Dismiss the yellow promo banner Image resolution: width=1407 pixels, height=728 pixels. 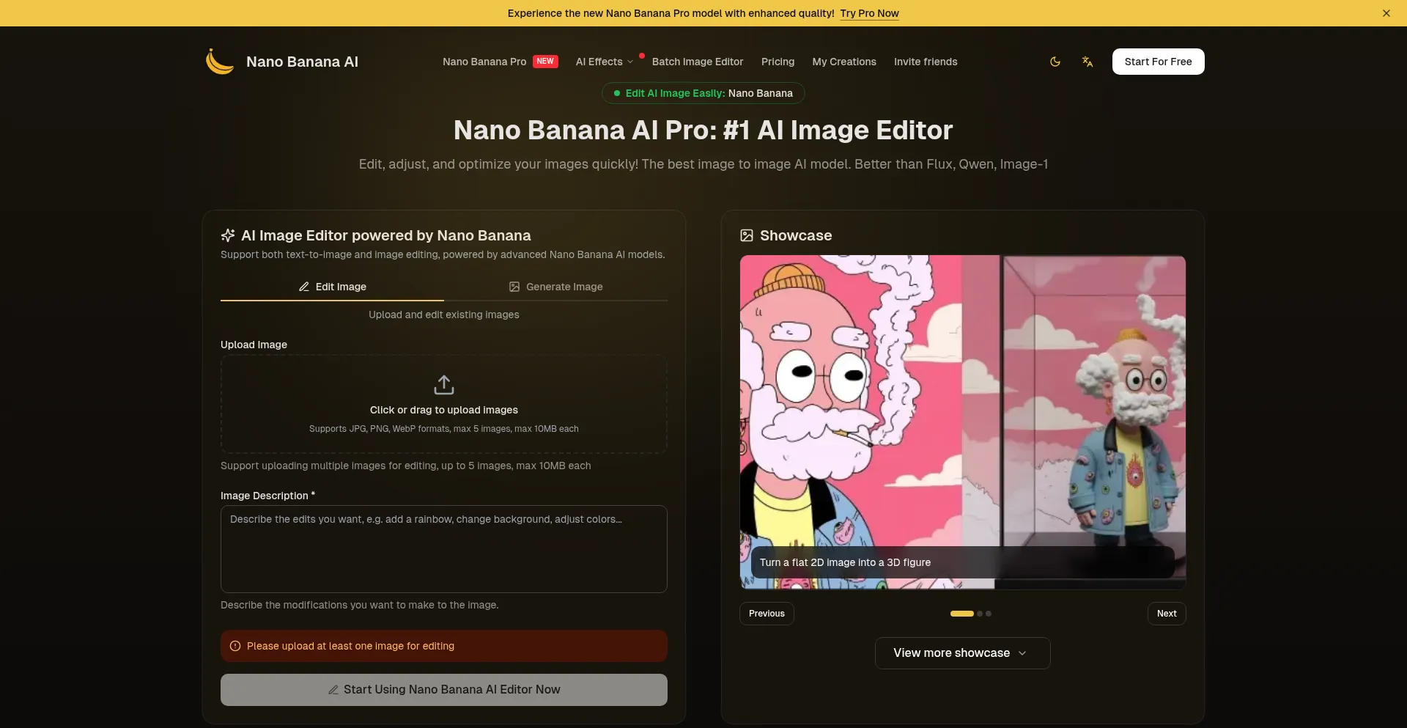coord(1386,13)
